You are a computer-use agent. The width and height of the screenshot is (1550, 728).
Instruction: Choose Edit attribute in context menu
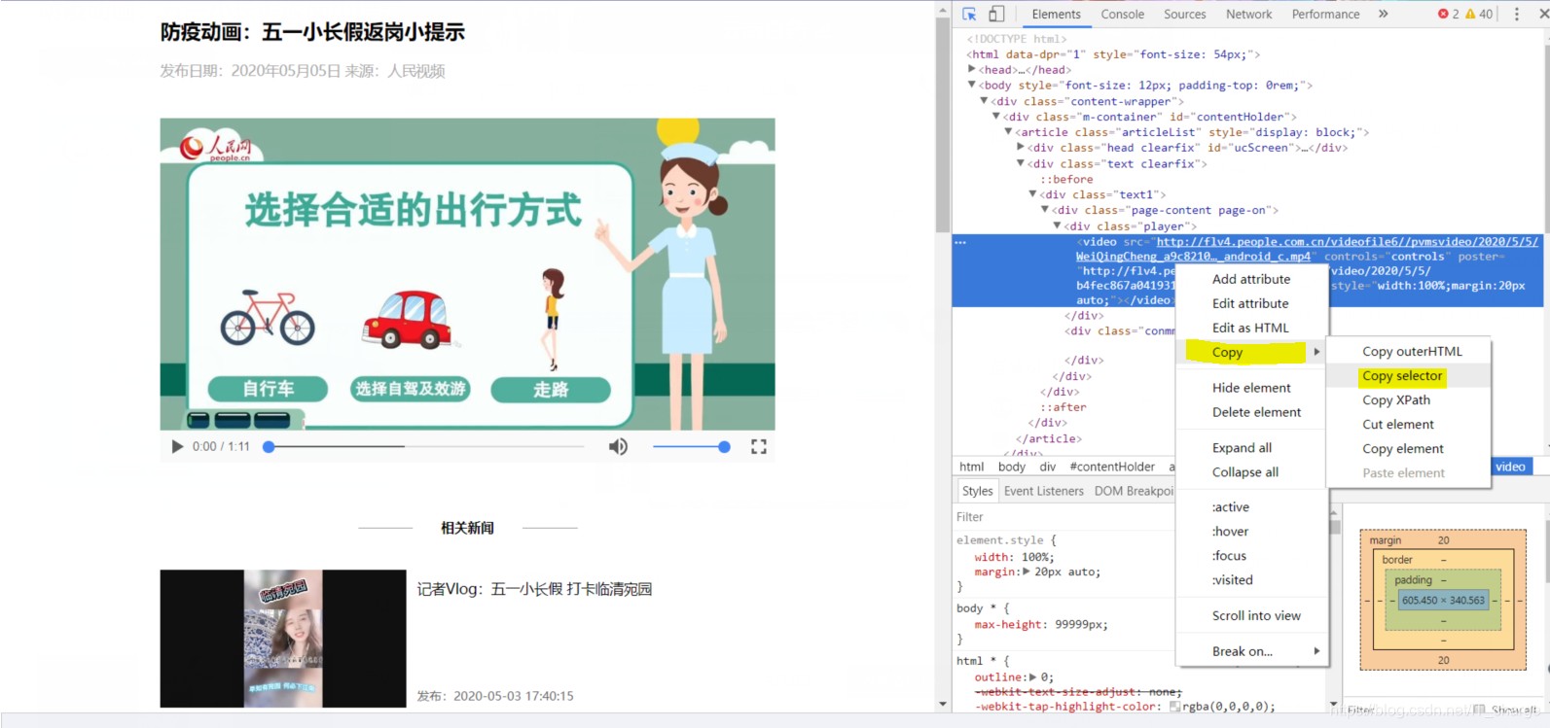tap(1250, 303)
